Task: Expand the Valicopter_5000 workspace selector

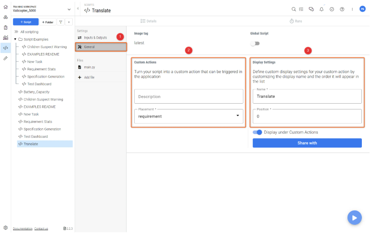Action: 69,9
